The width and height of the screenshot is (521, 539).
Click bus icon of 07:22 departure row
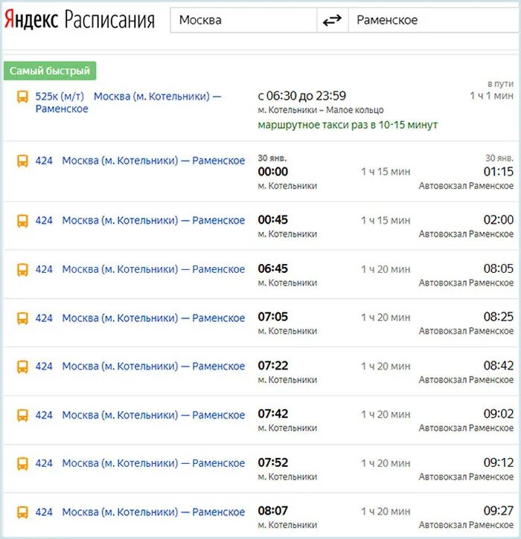23,367
